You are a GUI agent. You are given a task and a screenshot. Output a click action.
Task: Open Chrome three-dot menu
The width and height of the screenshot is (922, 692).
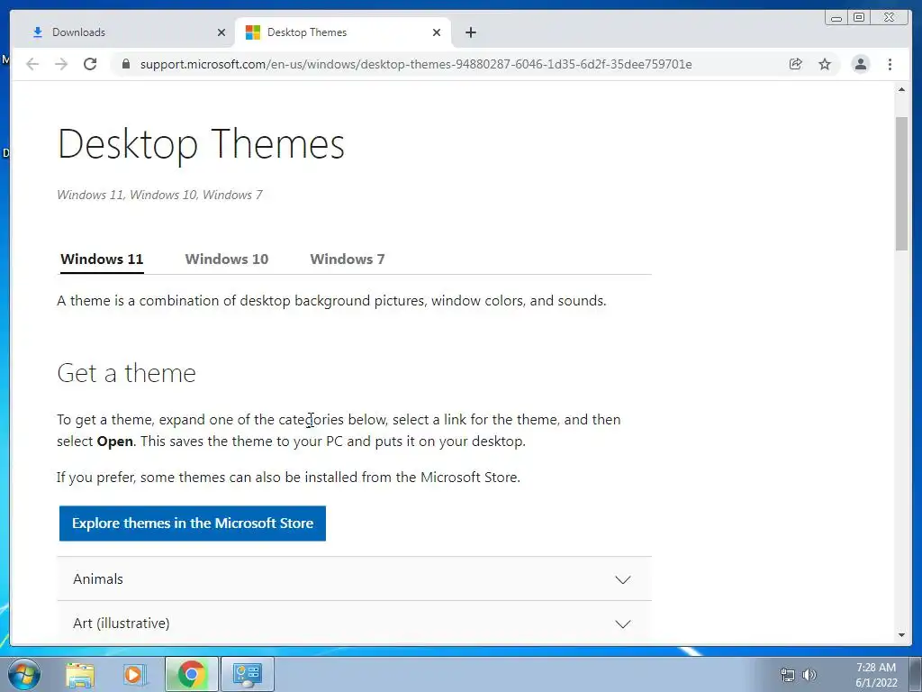point(890,64)
